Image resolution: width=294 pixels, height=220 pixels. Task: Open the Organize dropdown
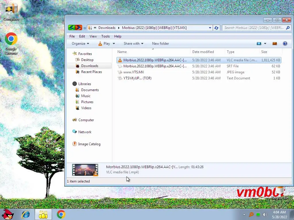point(80,44)
